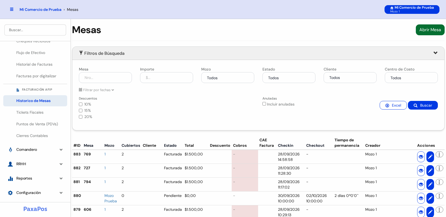Focus the Mesa number input field
The image size is (446, 217).
105,78
